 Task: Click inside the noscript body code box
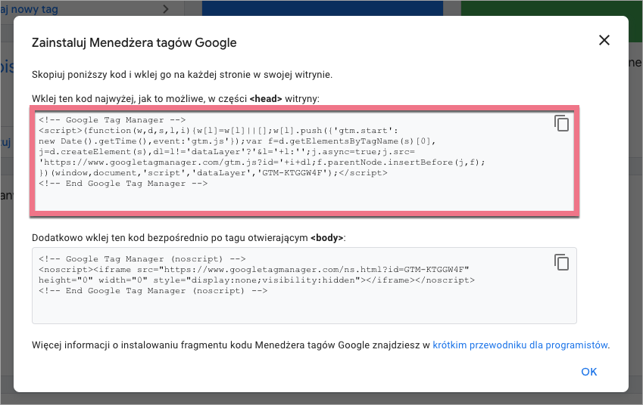(304, 286)
